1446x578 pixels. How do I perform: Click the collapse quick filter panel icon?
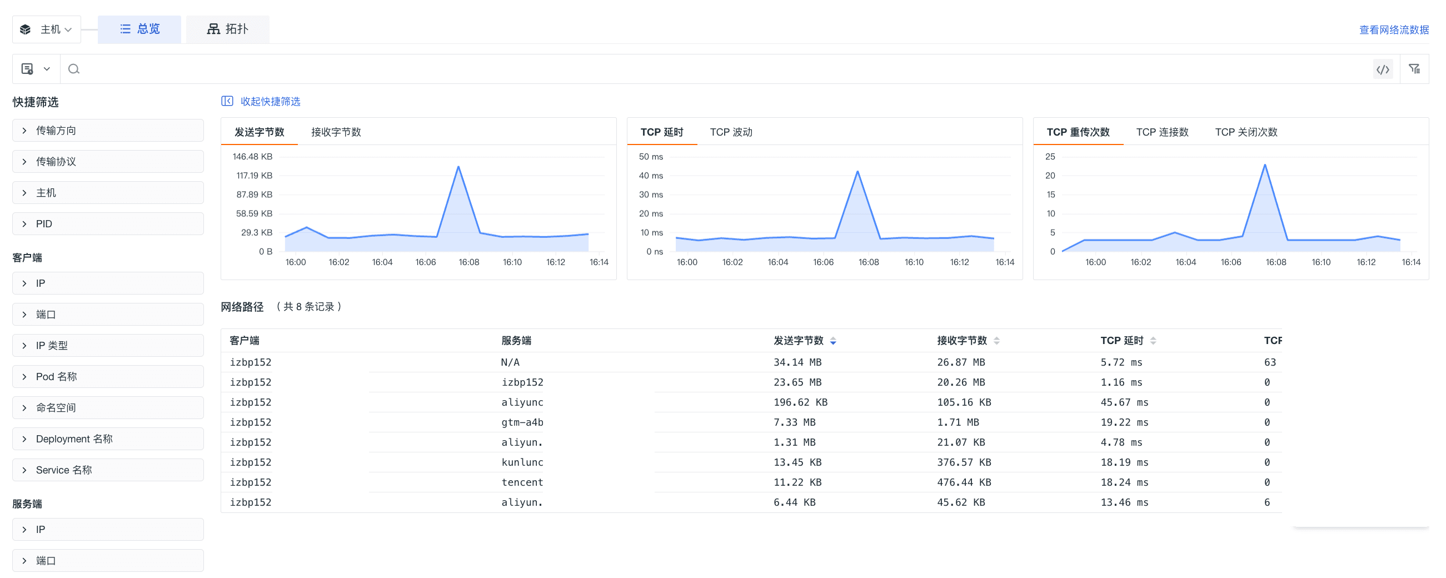pos(227,101)
